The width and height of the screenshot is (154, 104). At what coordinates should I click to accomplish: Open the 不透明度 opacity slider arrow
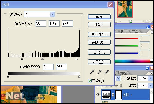click(150, 78)
